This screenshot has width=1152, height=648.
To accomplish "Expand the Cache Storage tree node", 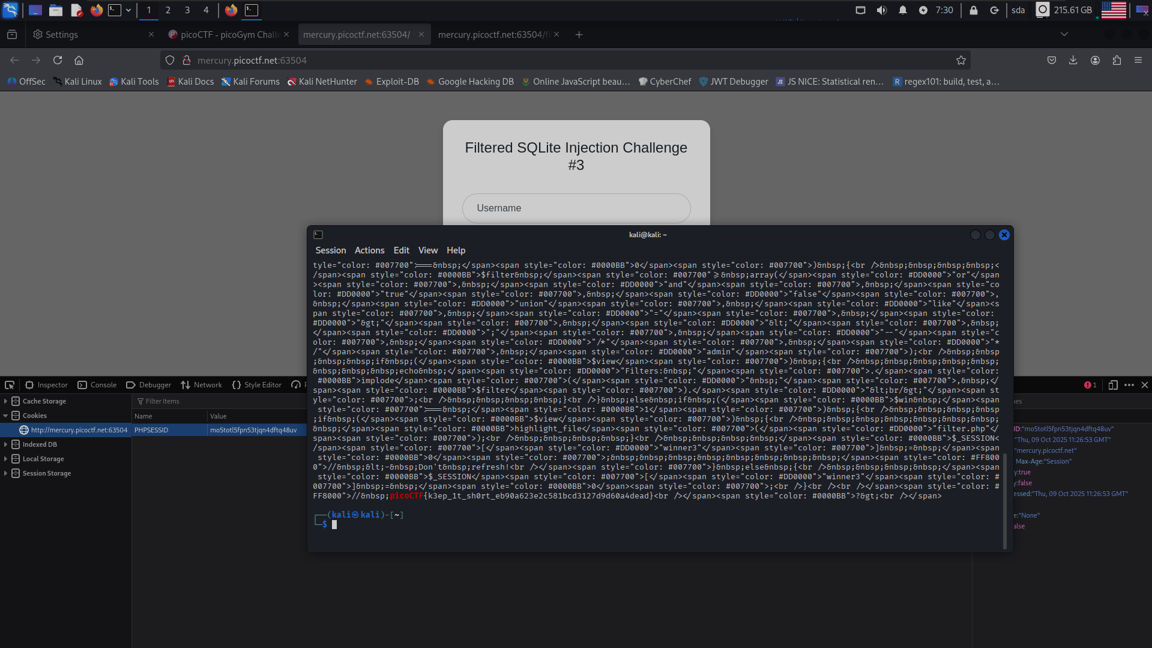I will pyautogui.click(x=6, y=401).
